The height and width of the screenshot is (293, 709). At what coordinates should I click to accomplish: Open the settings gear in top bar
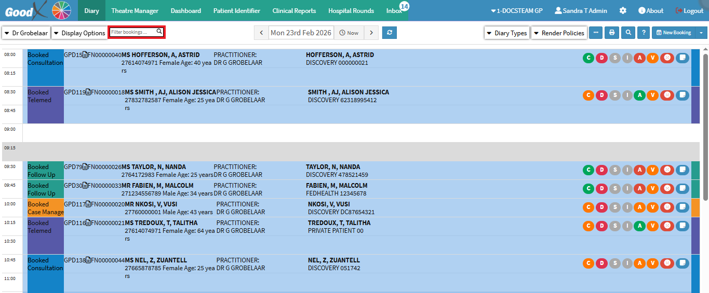[x=623, y=10]
